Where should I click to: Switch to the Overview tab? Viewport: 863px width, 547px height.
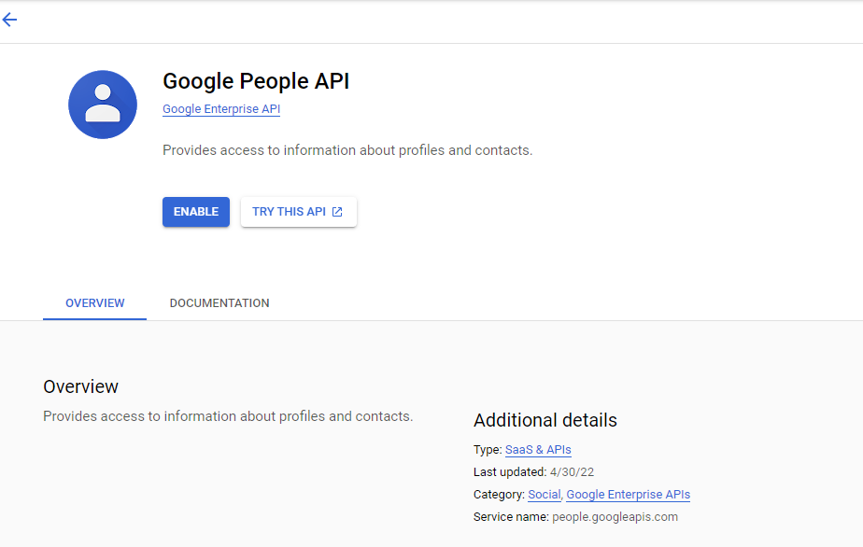tap(94, 303)
